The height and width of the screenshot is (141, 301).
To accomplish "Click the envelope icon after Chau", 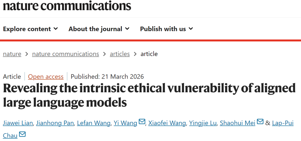I will [x=22, y=135].
